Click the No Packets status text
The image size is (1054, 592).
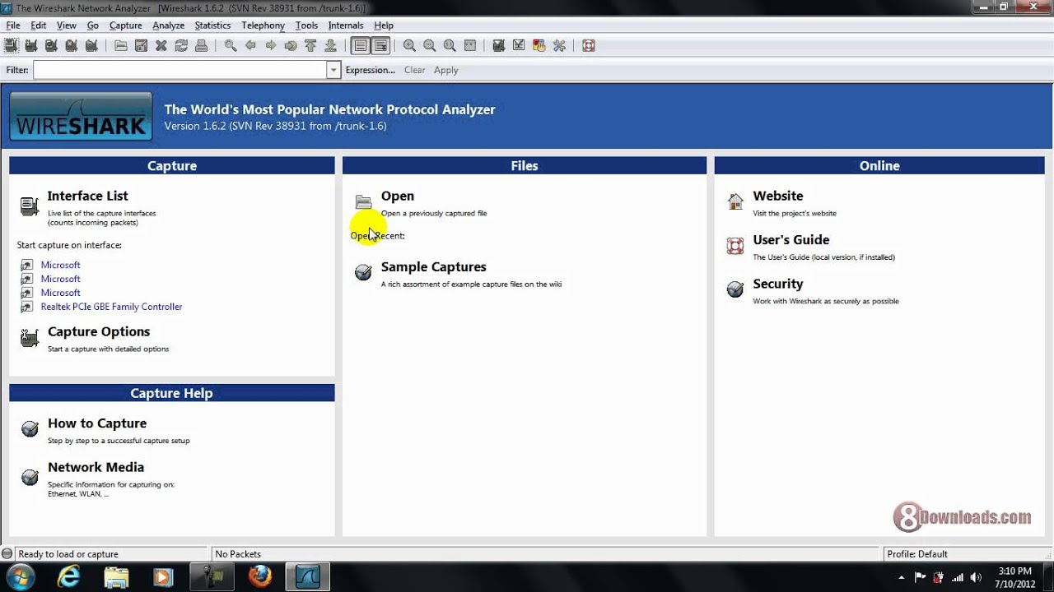[238, 554]
